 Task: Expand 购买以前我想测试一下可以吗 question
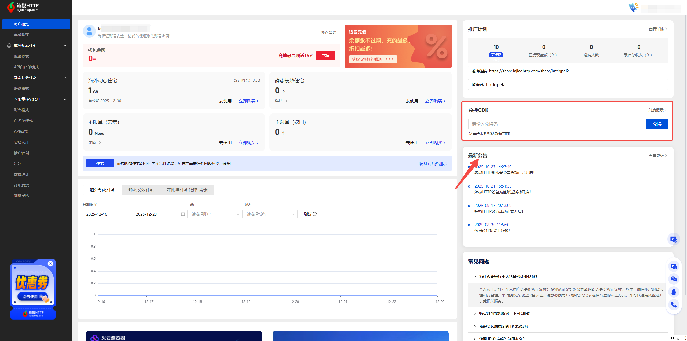click(x=504, y=314)
